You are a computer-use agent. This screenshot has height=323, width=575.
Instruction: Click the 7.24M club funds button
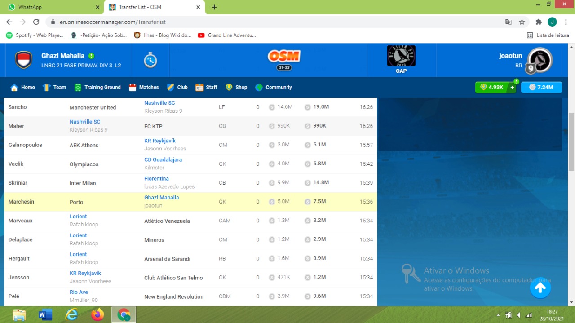[x=541, y=87]
